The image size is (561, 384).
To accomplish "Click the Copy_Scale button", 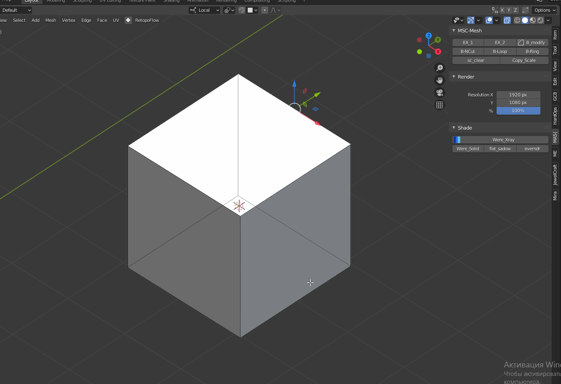I will (x=524, y=60).
